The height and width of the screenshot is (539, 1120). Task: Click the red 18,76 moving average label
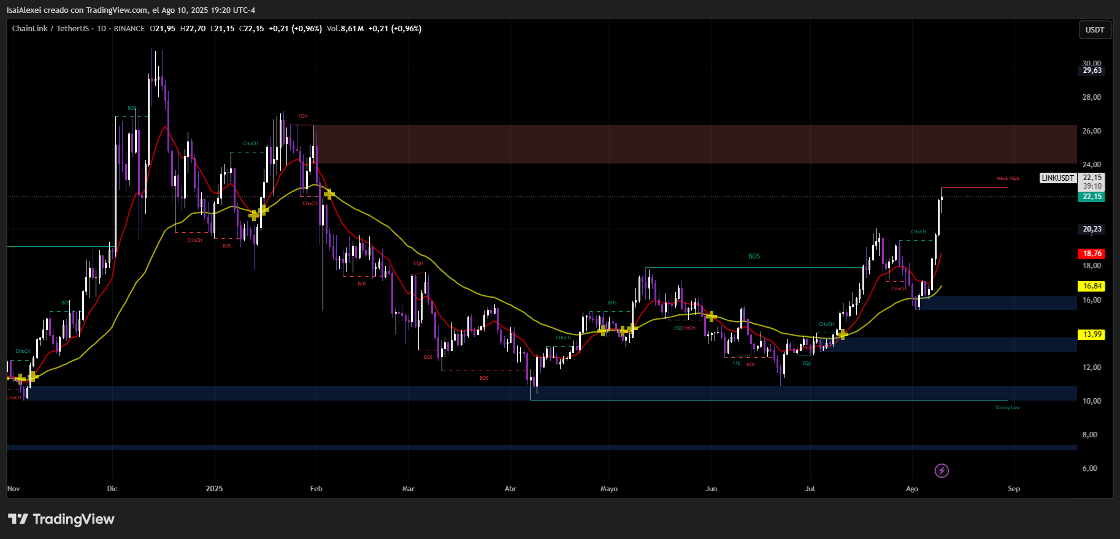click(x=1092, y=254)
